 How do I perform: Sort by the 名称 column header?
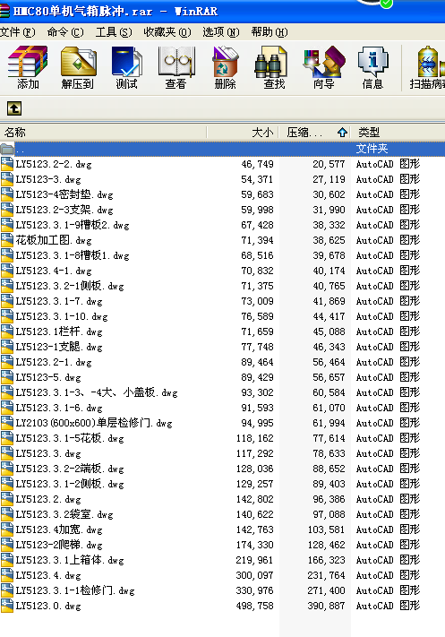(x=103, y=132)
